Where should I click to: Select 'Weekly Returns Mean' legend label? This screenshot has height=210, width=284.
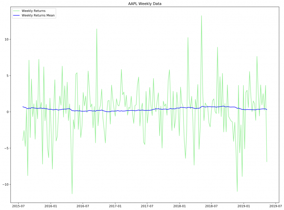coord(38,16)
